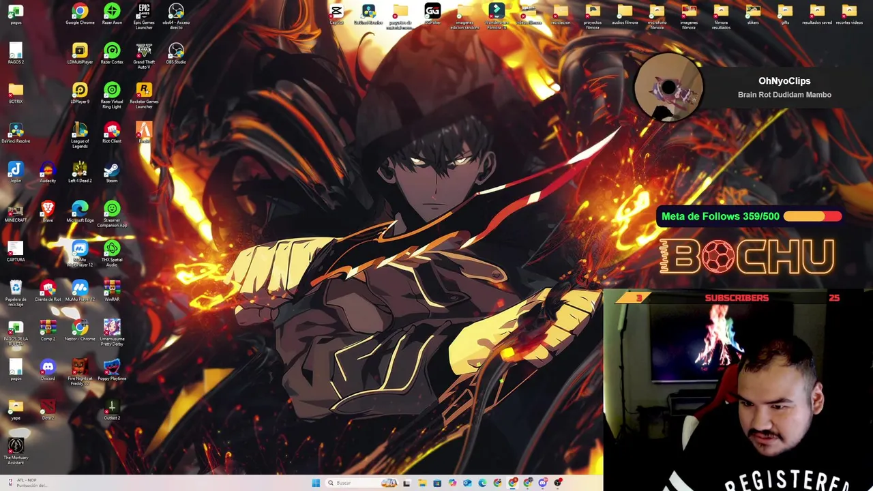873x491 pixels.
Task: Select Grand Theft Auto V icon
Action: pos(144,55)
